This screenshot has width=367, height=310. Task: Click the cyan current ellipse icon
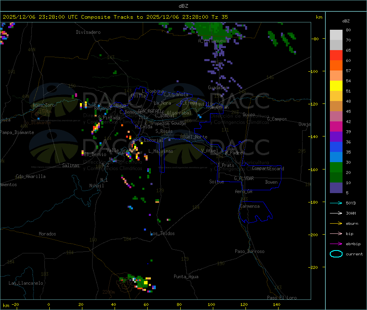tap(336, 254)
